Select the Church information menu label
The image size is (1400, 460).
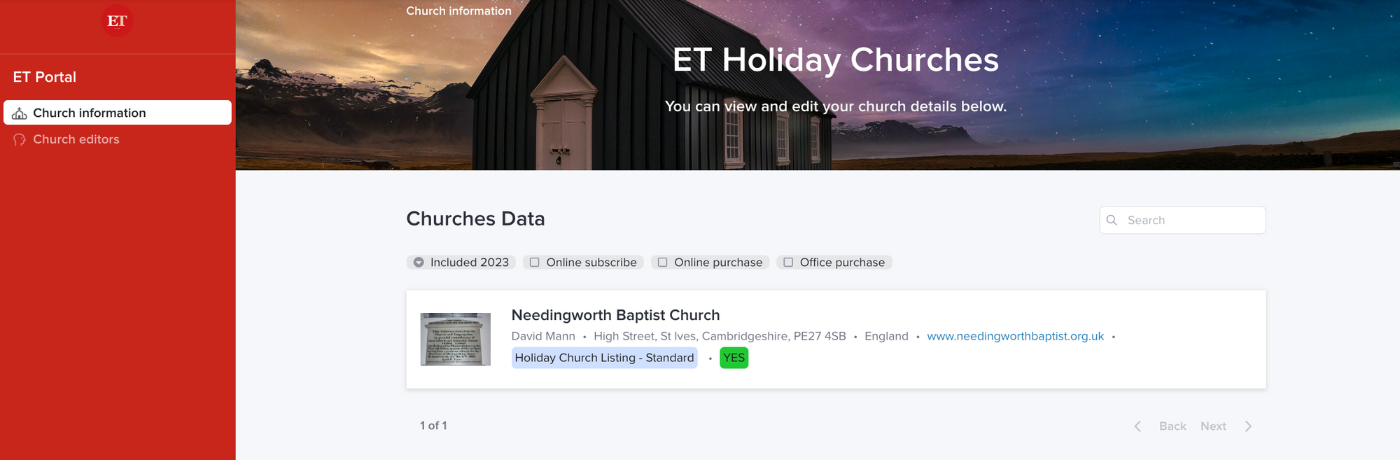90,113
